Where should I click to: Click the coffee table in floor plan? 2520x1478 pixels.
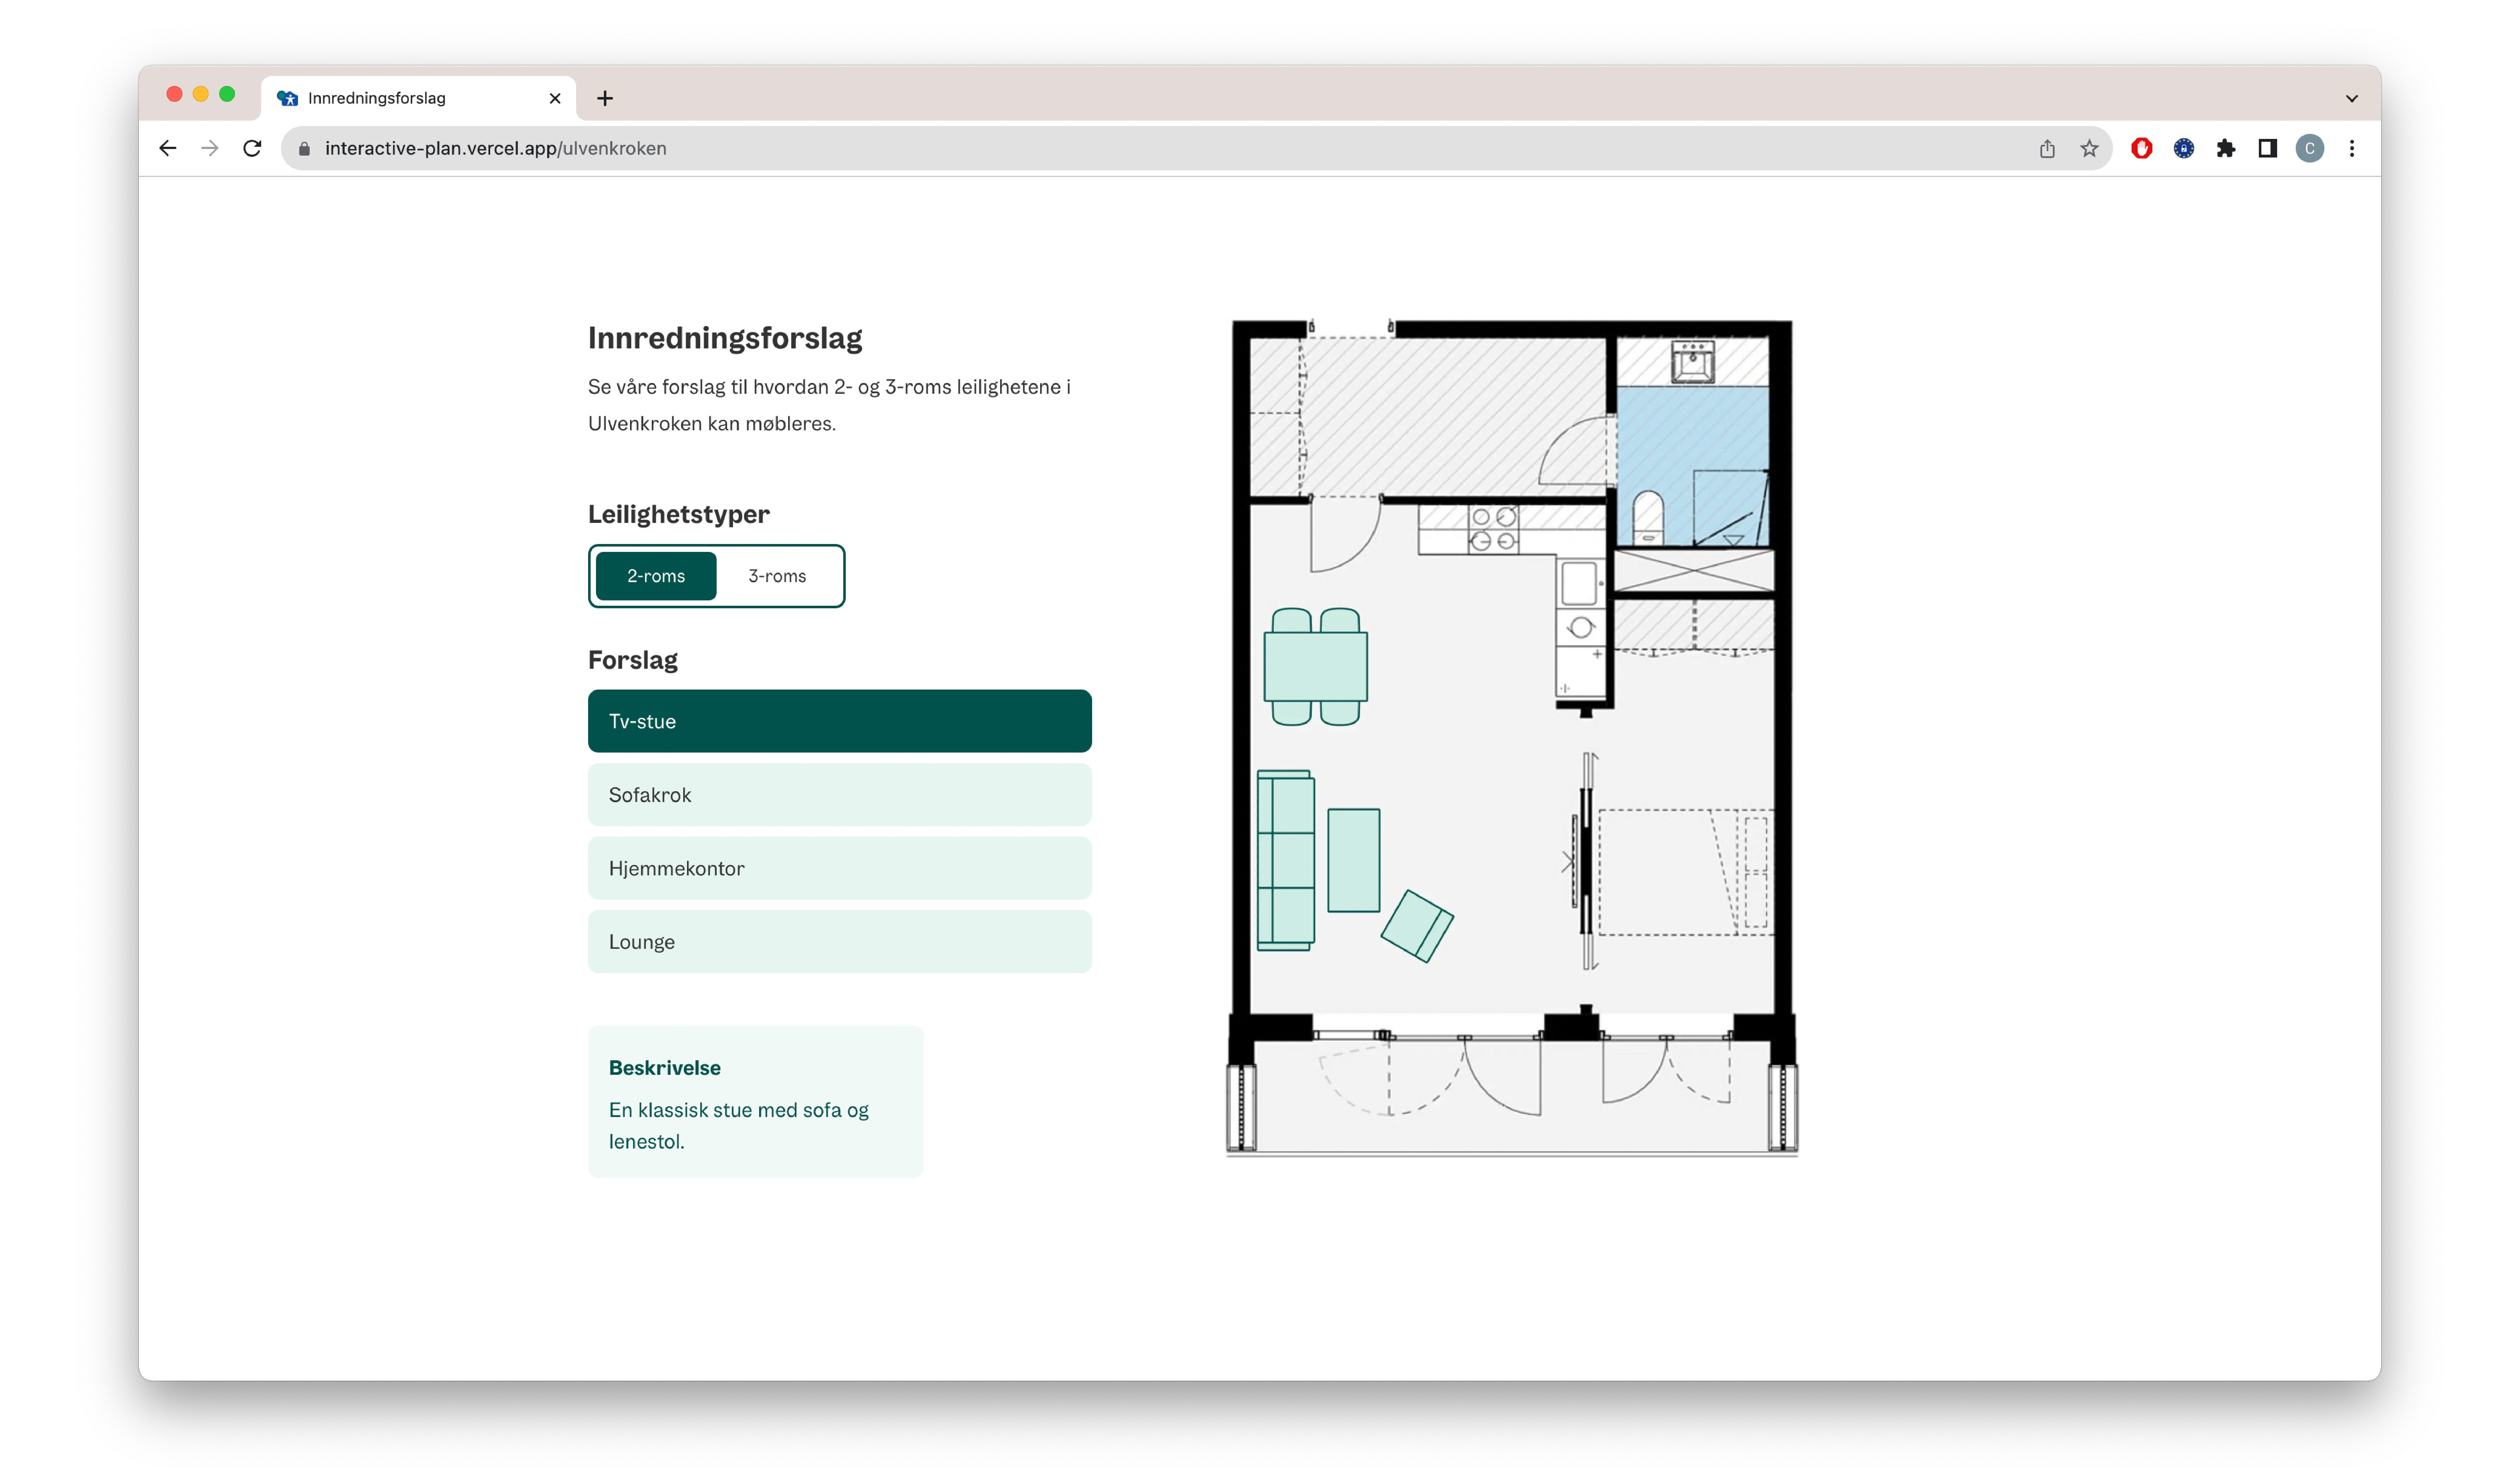coord(1354,860)
